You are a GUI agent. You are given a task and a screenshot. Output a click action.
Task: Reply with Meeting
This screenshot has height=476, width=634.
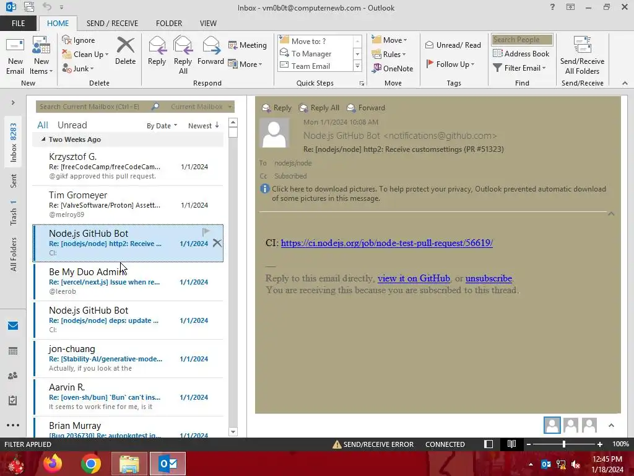pyautogui.click(x=248, y=45)
